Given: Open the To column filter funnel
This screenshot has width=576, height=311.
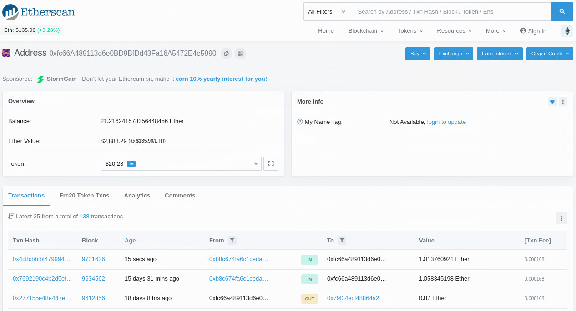Looking at the screenshot, I should click(x=341, y=240).
